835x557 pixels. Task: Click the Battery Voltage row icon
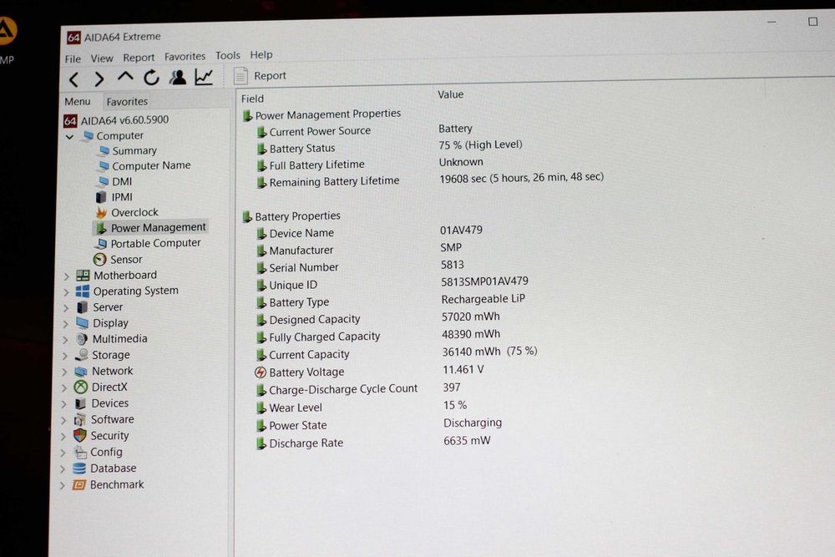(x=261, y=372)
